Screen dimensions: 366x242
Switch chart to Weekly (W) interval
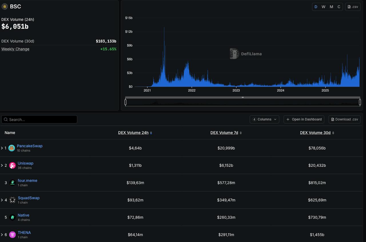[x=323, y=7]
